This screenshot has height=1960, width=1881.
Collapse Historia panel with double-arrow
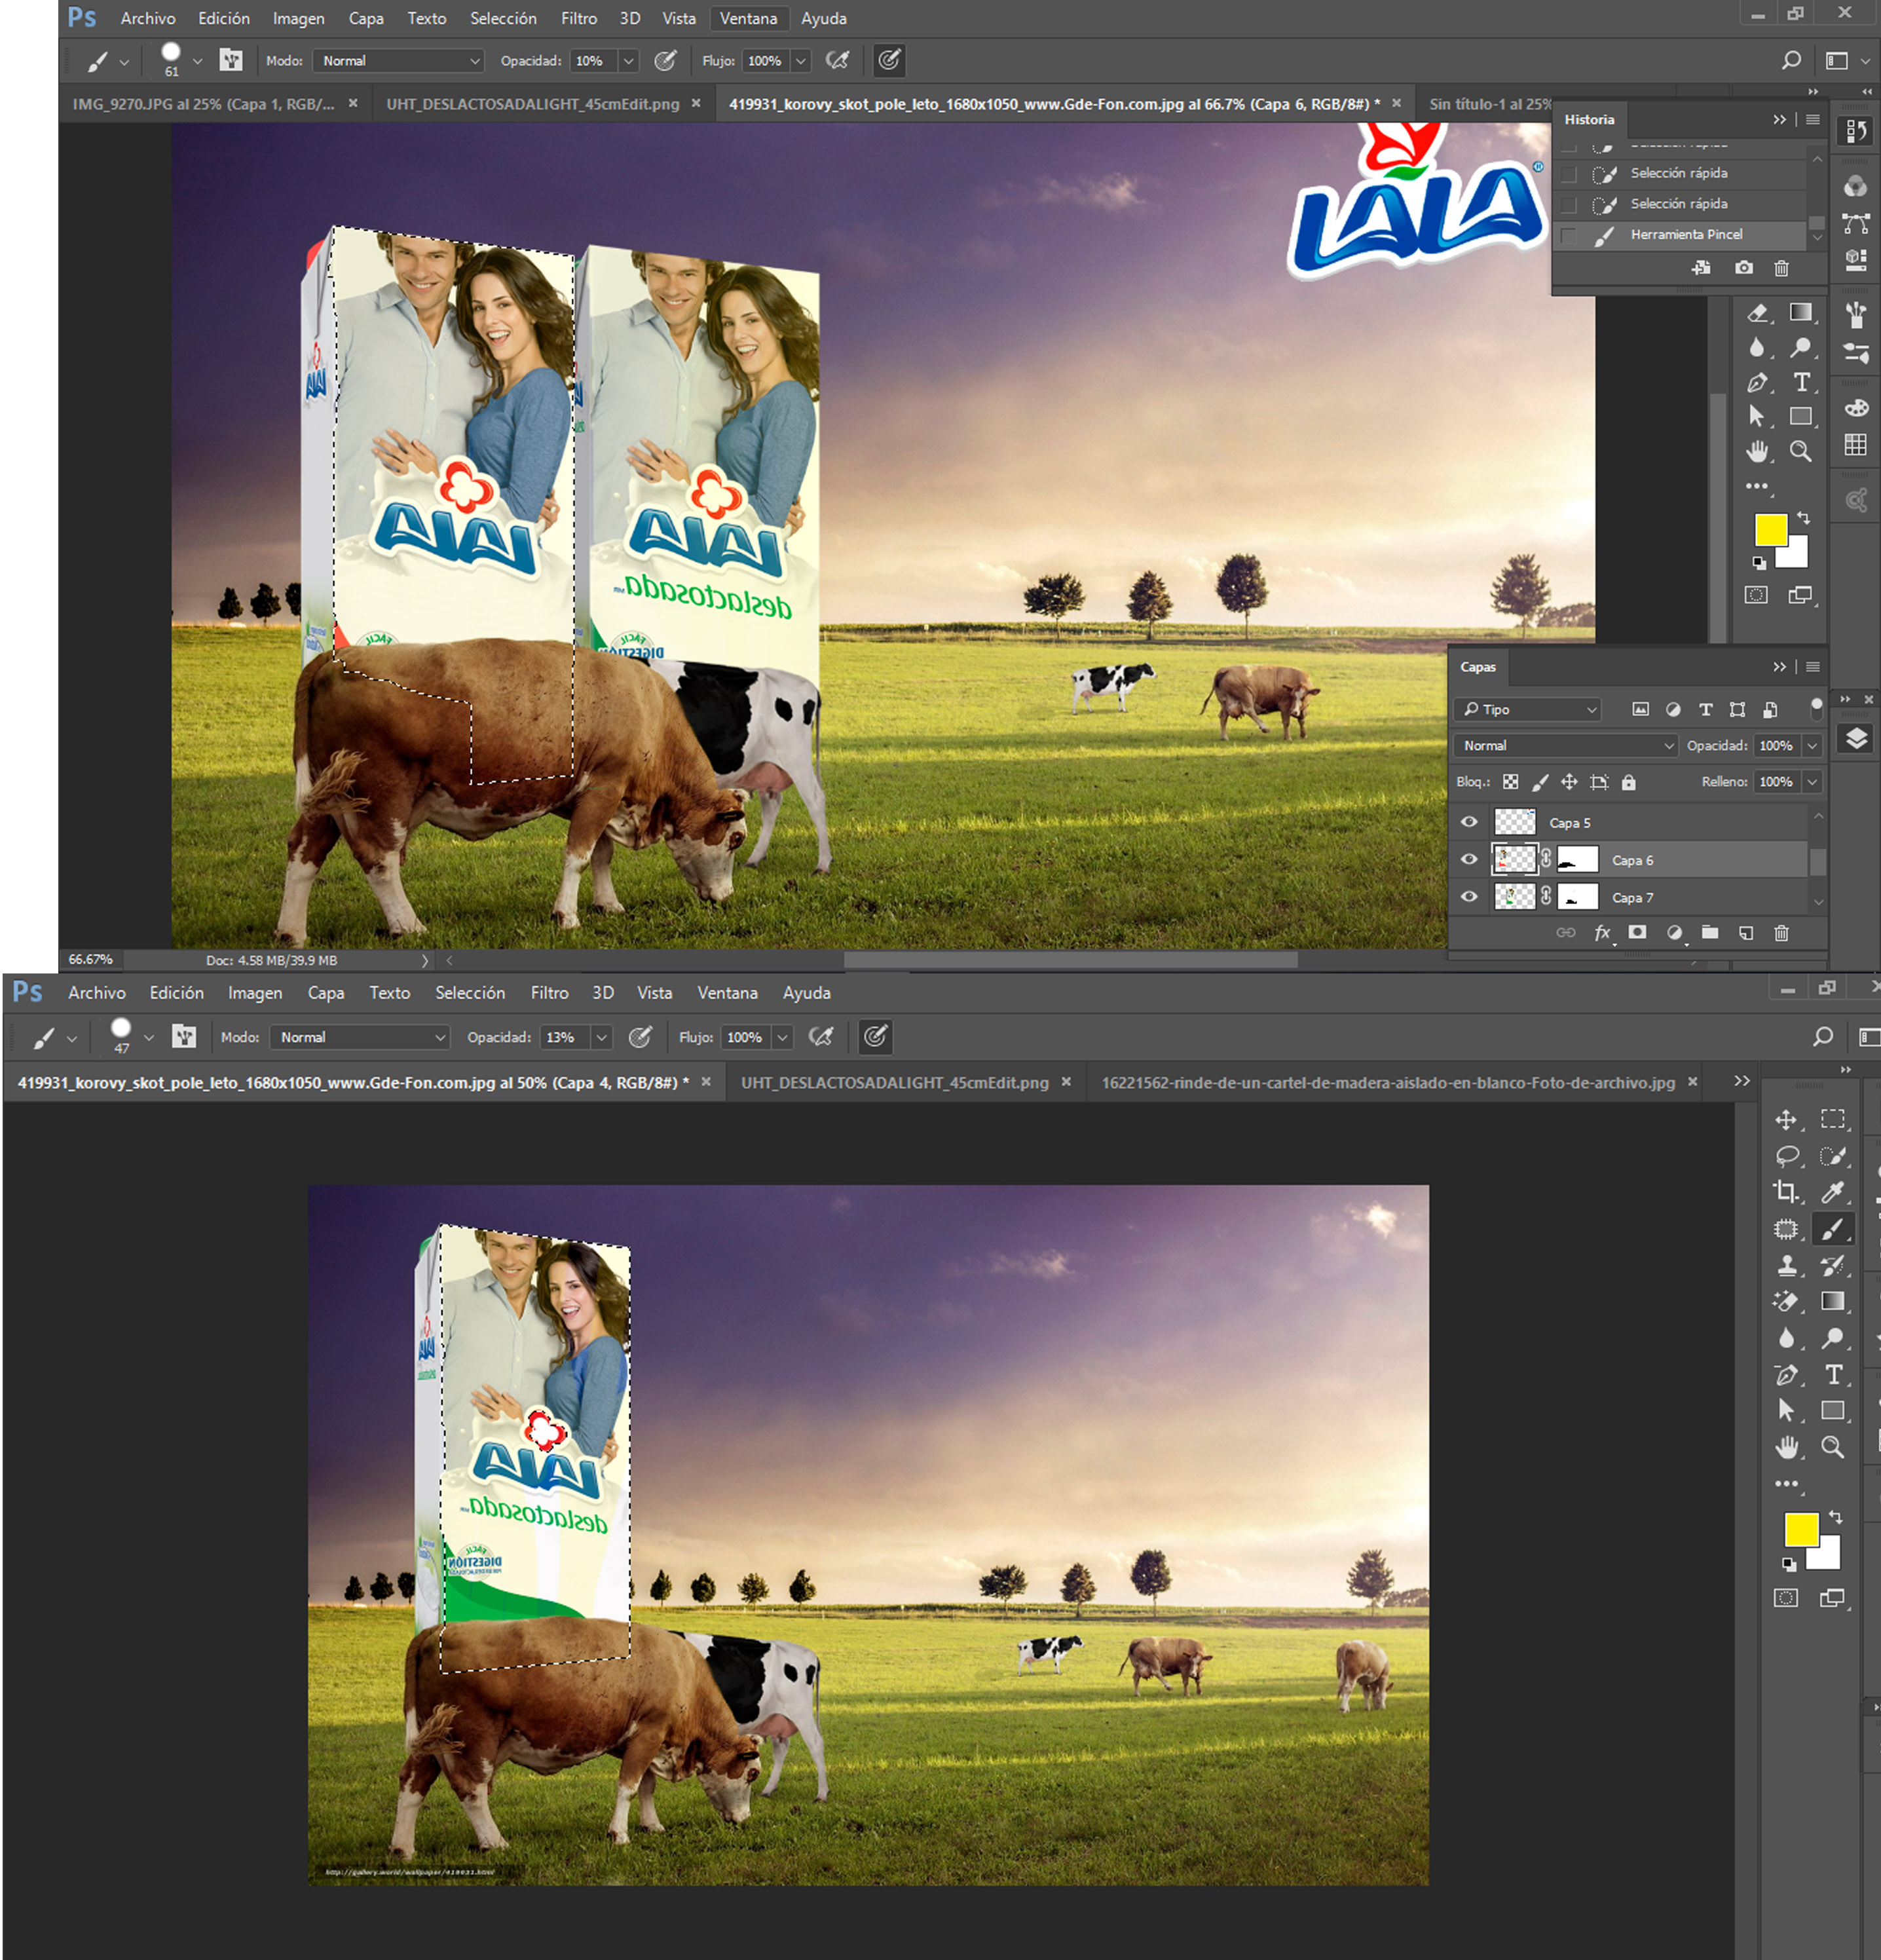[1779, 119]
